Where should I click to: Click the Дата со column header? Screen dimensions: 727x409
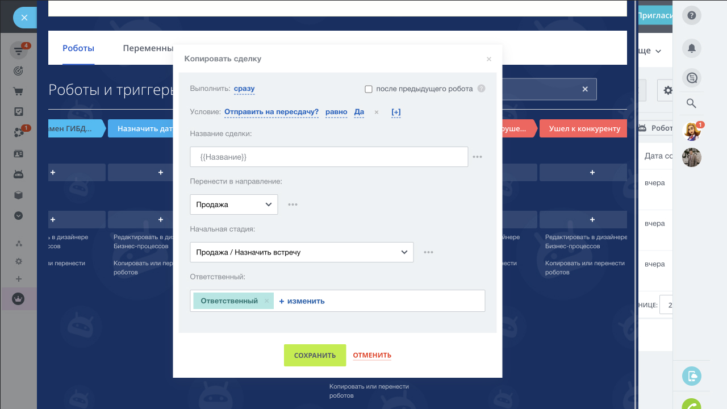(658, 156)
